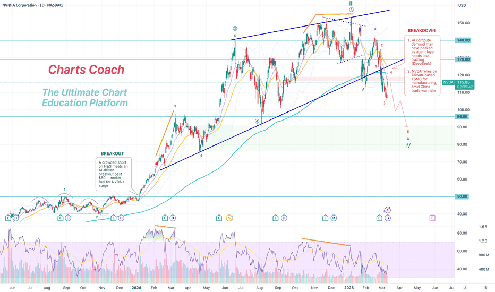Click the earnings E marker in late February 2025
Screen dimensions: 495x292
click(x=379, y=218)
